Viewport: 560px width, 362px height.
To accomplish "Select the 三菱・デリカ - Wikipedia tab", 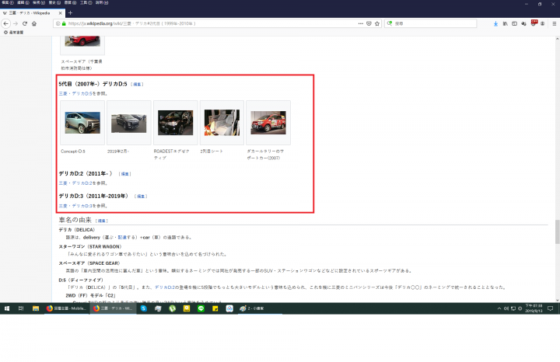I will pos(30,13).
